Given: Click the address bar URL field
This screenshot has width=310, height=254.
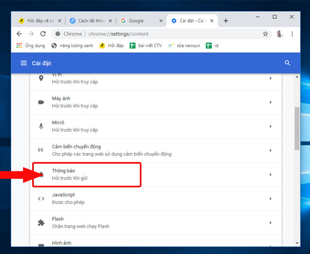Looking at the screenshot, I should click(161, 34).
